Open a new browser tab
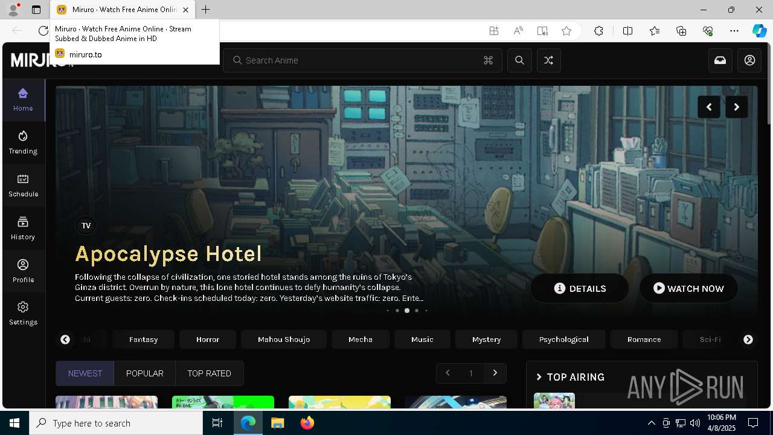 [x=206, y=10]
